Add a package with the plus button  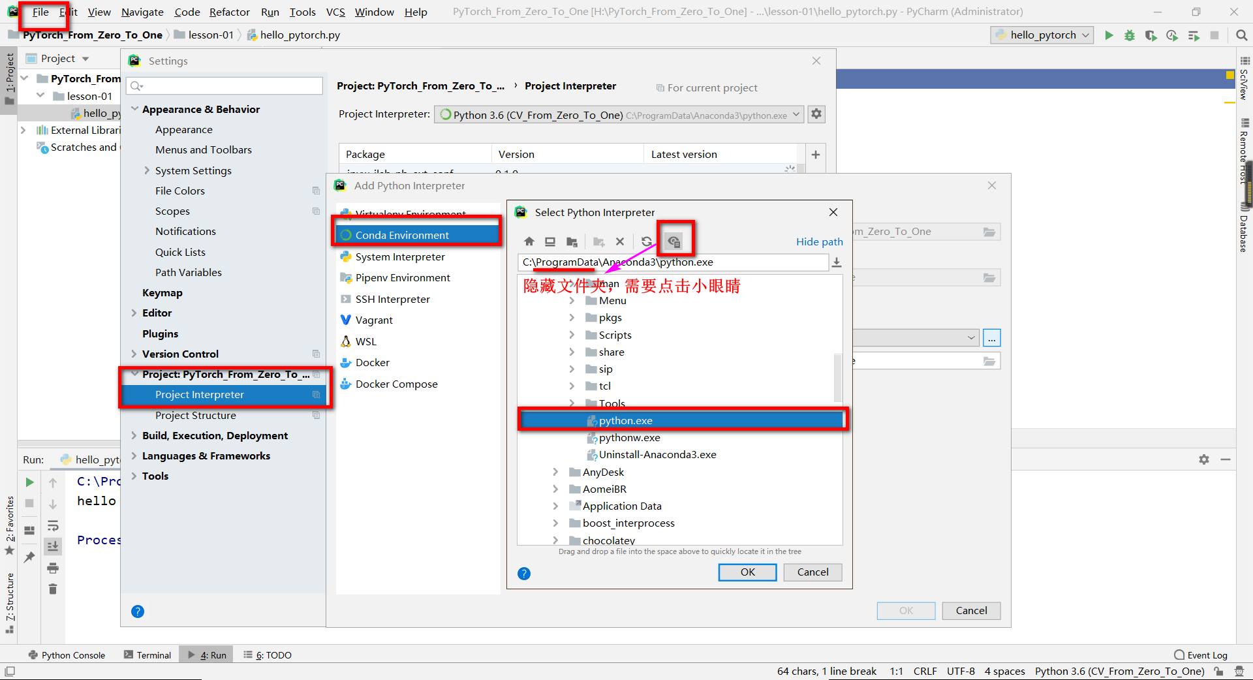point(816,155)
